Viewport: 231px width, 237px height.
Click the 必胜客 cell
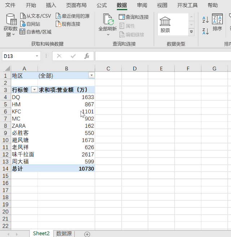click(x=24, y=133)
